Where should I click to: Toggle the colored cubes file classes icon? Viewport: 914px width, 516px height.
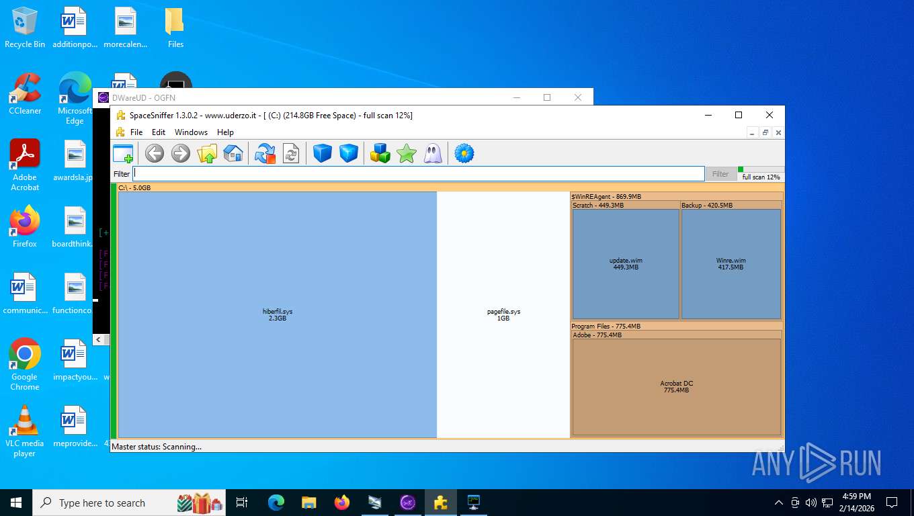(380, 154)
